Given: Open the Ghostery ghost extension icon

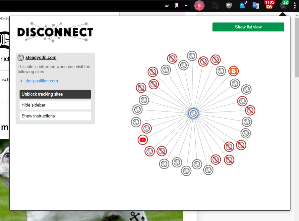Looking at the screenshot, I should pos(242,5).
